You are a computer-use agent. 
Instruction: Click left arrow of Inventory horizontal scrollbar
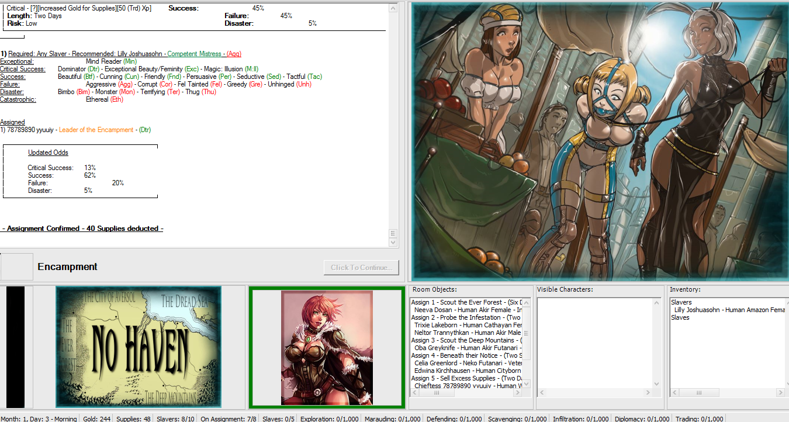click(675, 393)
